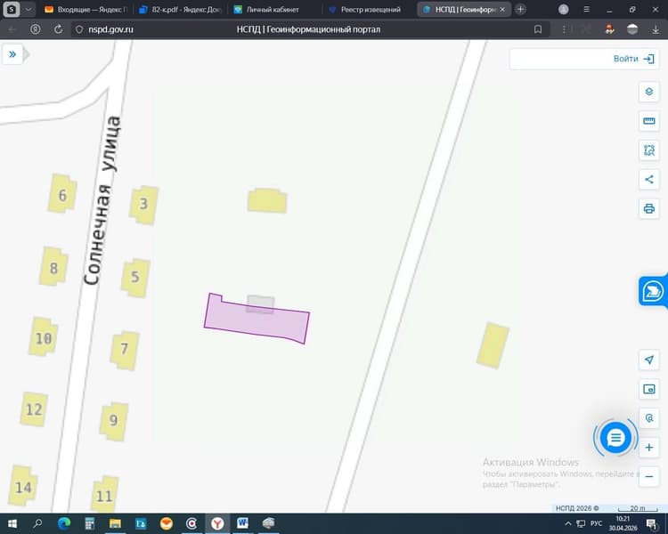The image size is (668, 534).
Task: Switch to the 82-к.pdf document tab
Action: point(181,10)
